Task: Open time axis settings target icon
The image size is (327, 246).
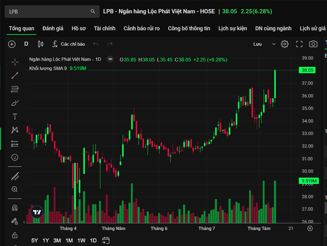Action: [310, 229]
